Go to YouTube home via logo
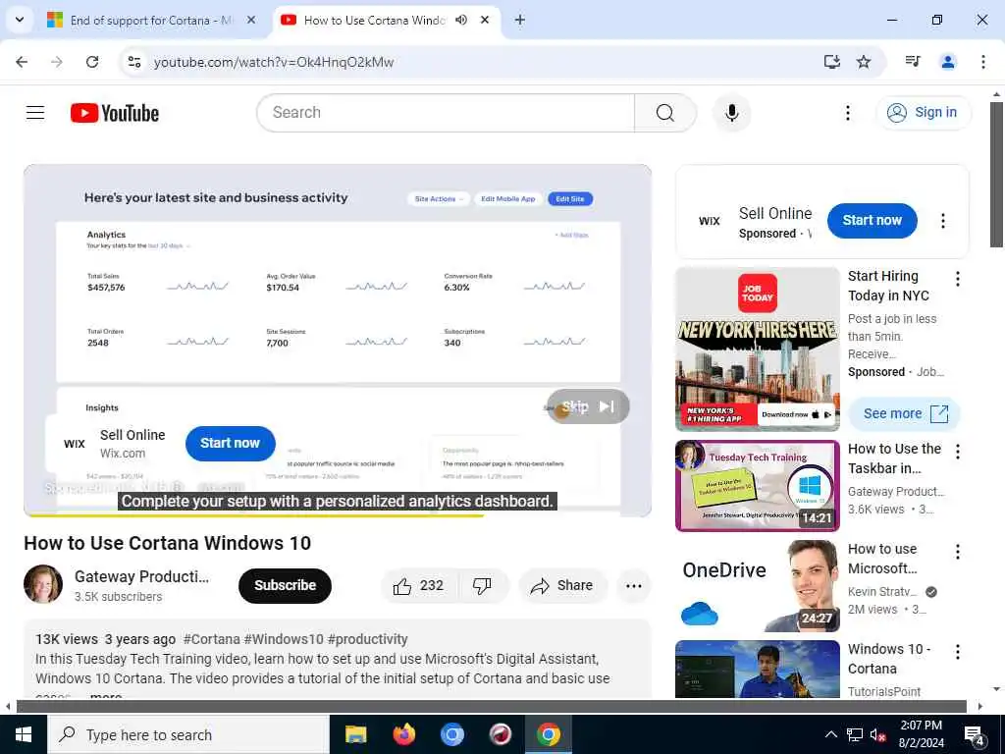Screen dimensions: 1005x754 (115, 113)
